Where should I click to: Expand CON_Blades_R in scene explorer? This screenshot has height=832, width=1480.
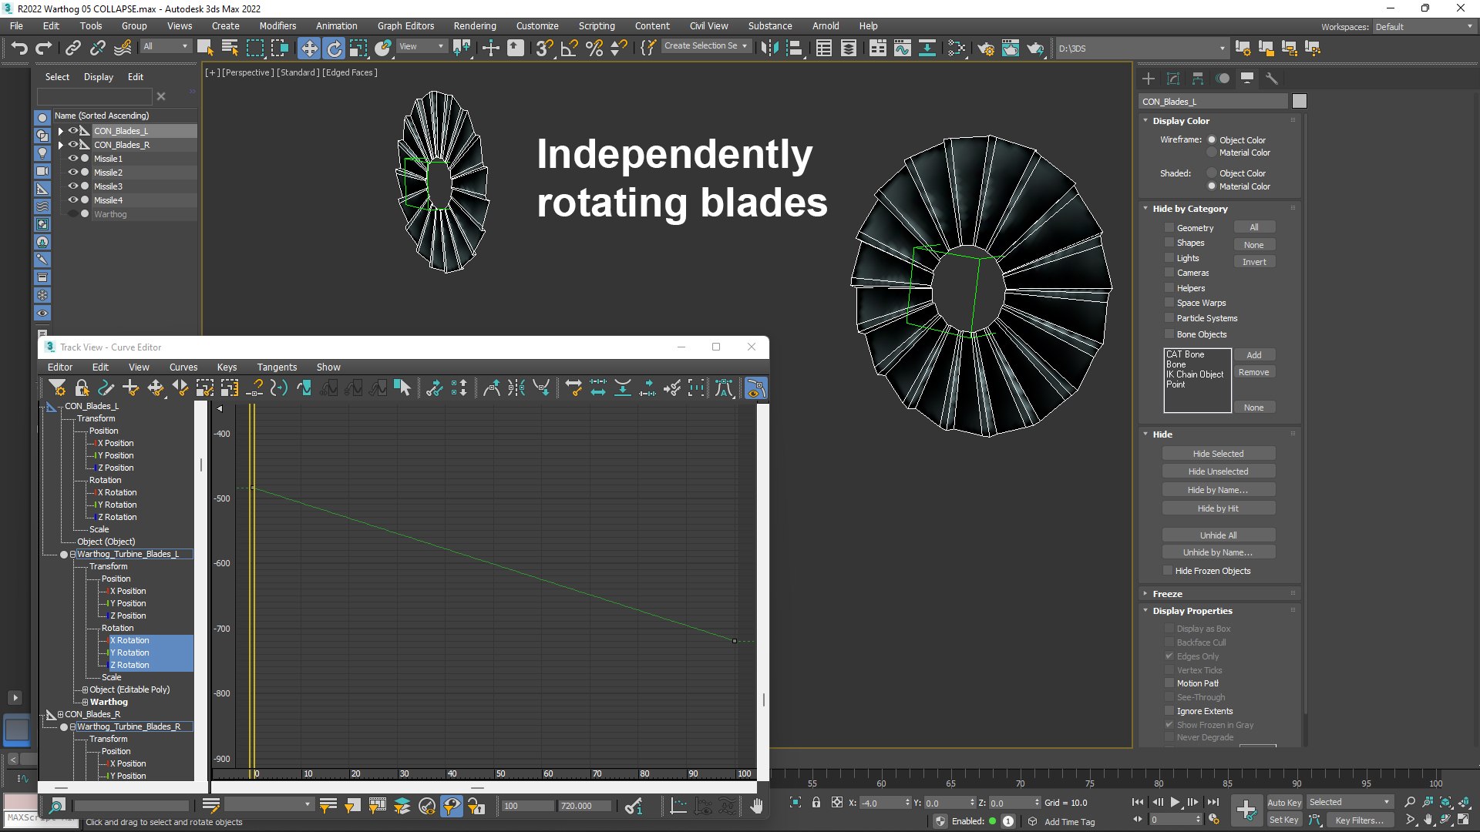tap(60, 145)
